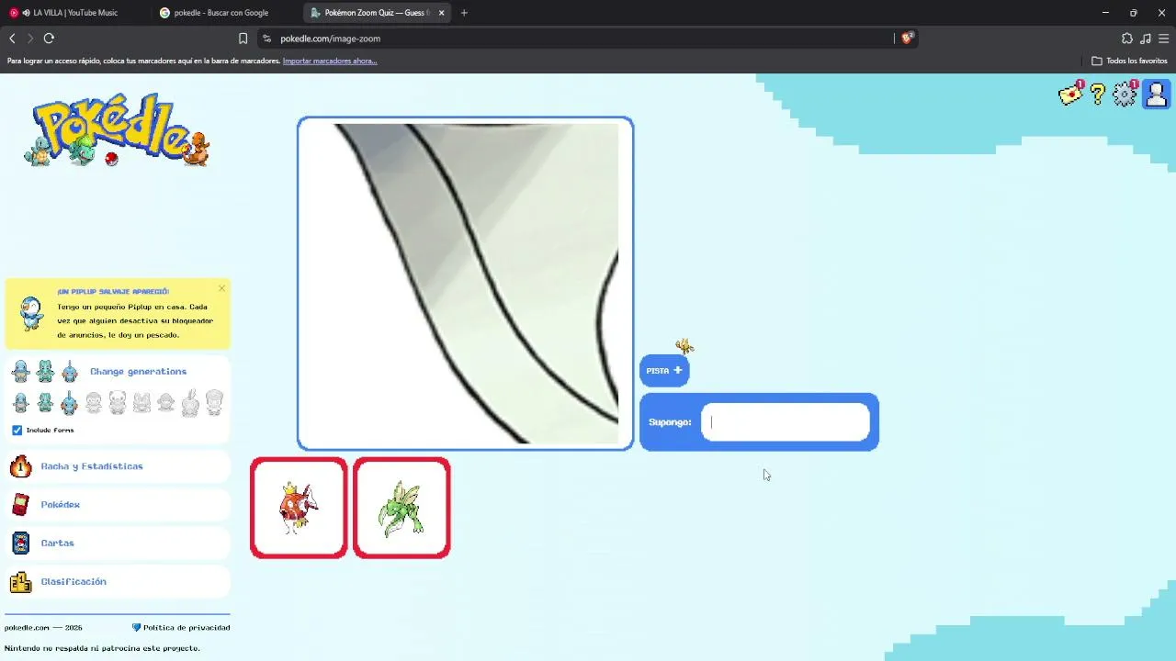
Task: Reload the pokedle.com page
Action: tap(49, 39)
